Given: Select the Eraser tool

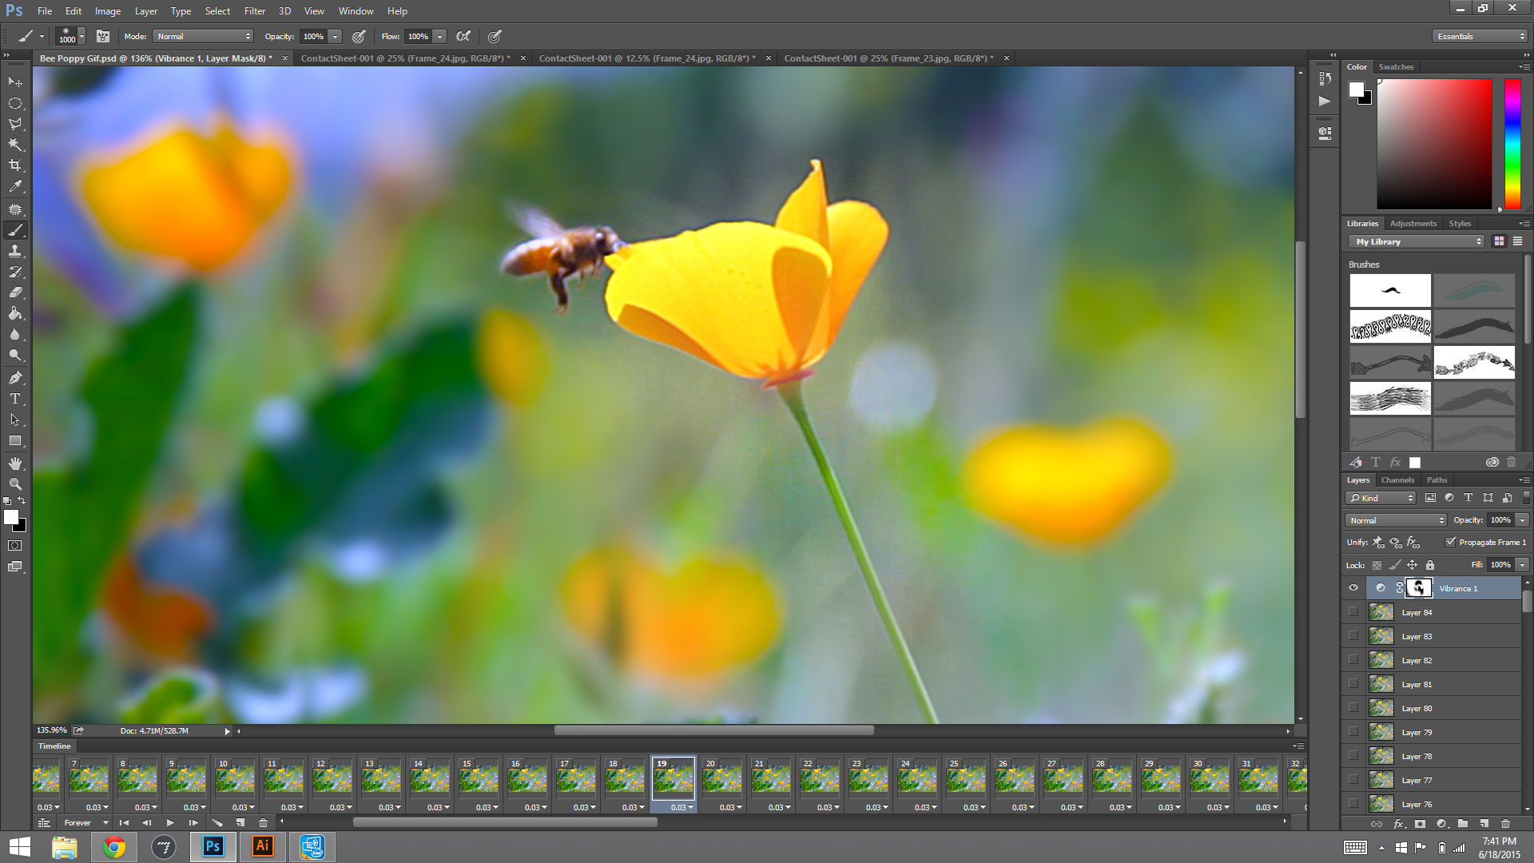Looking at the screenshot, I should click(15, 292).
